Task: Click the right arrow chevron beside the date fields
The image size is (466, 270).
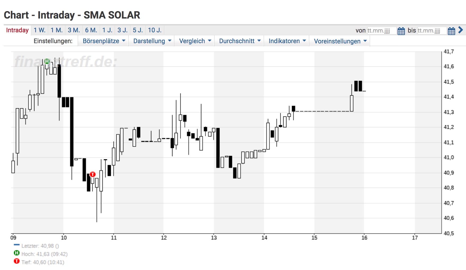Action: click(x=461, y=30)
